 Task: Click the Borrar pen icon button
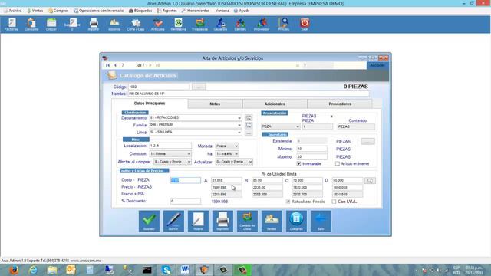click(173, 221)
